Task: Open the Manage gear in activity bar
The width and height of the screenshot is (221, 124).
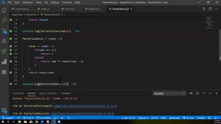Action: click(x=4, y=110)
